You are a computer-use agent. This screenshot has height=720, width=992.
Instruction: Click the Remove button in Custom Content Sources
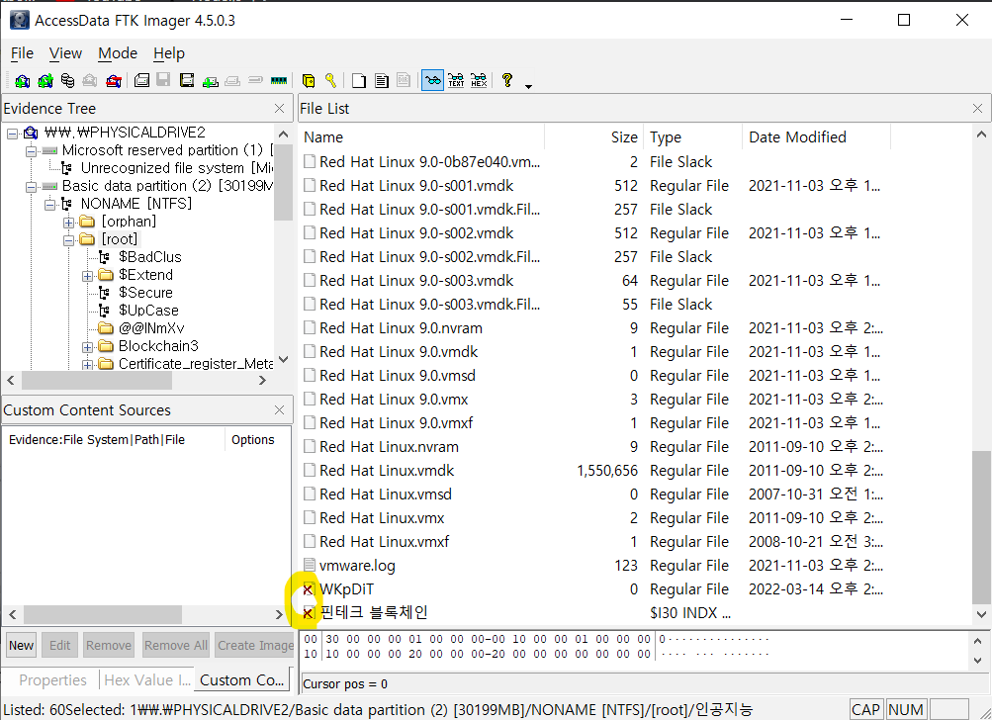coord(109,646)
